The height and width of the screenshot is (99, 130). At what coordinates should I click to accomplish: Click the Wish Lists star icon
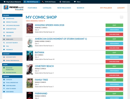(4, 39)
